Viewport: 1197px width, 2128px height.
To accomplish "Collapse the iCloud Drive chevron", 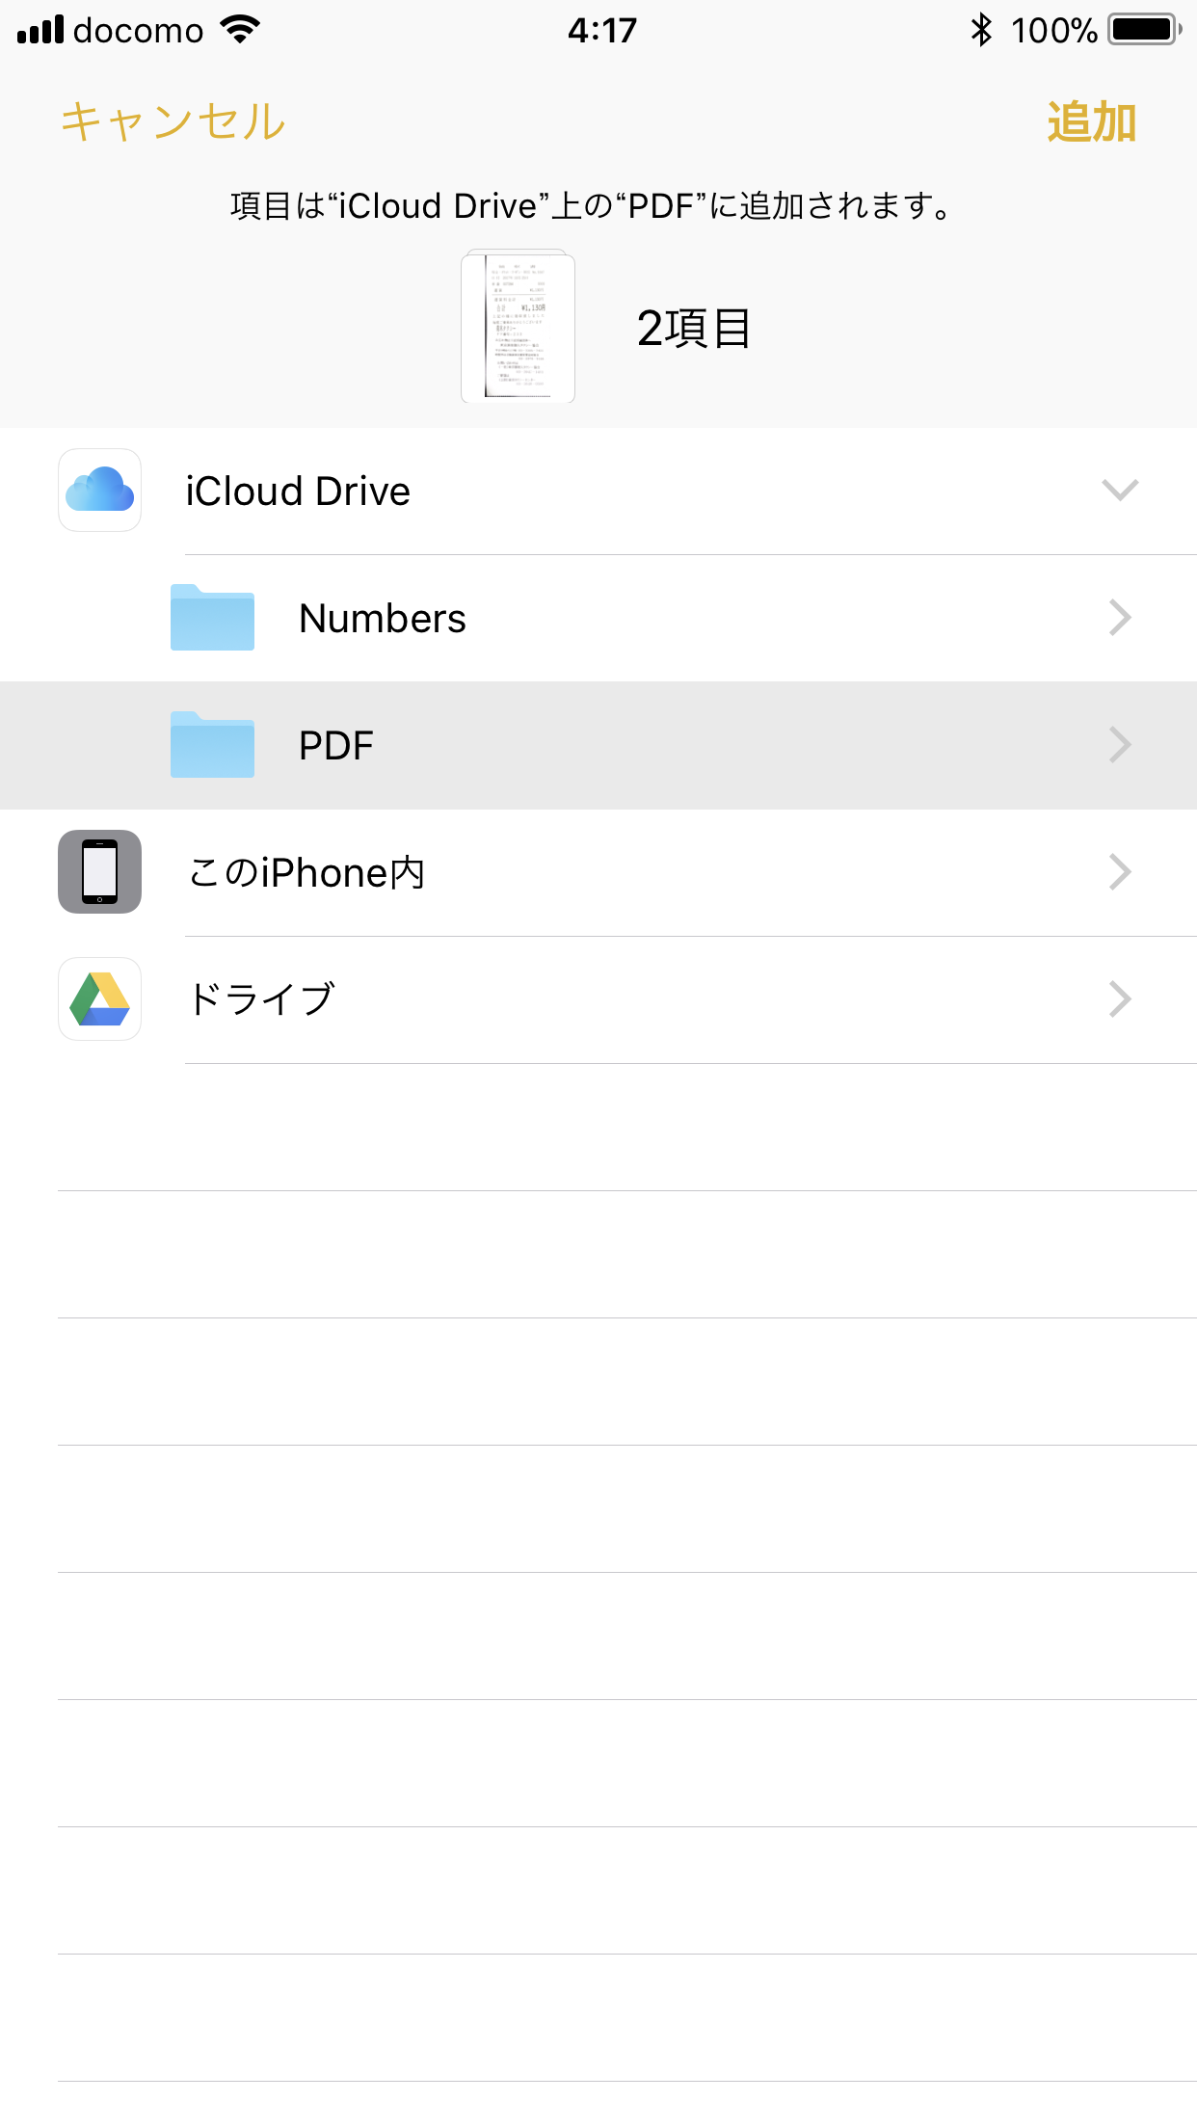I will 1120,490.
